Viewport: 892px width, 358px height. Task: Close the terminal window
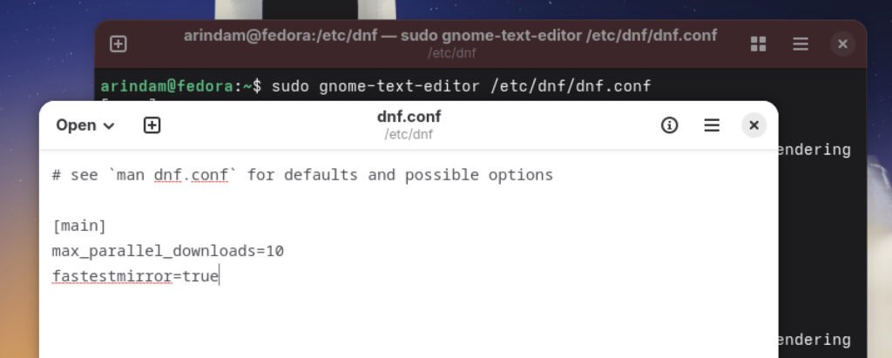click(841, 44)
